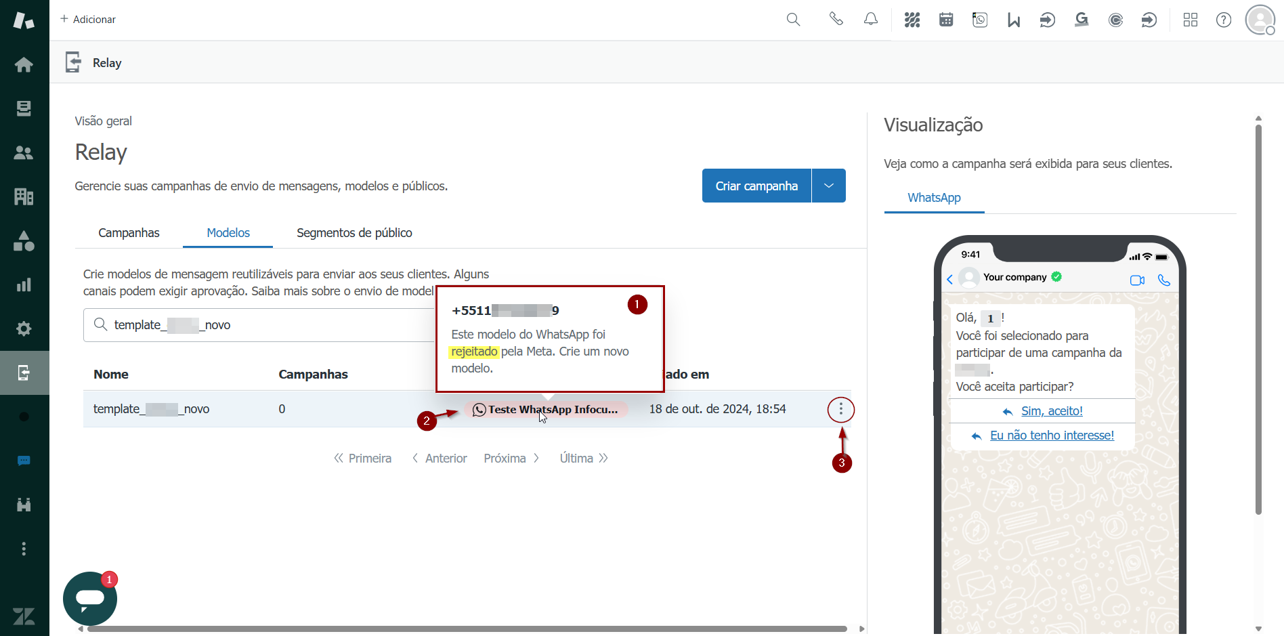
Task: Expand the Criar campanha dropdown arrow
Action: 829,186
